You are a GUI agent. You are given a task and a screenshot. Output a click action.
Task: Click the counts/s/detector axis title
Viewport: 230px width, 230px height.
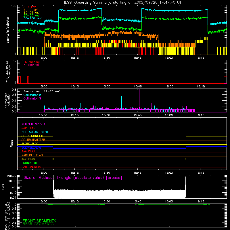pos(8,30)
